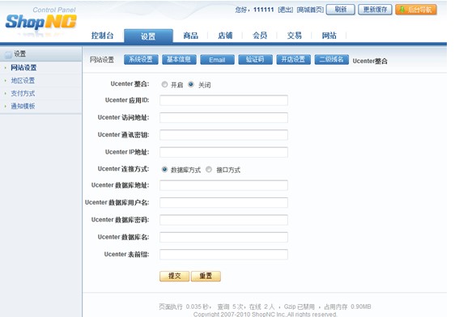Viewport: 459px width, 317px height.
Task: Focus the Ucenter 应用ID field
Action: (223, 100)
